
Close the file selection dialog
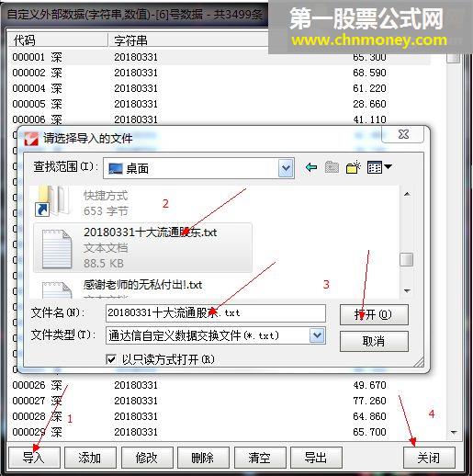403,134
